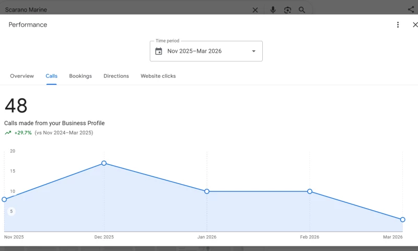Click the Performance heading
Viewport: 418px width, 251px height.
tap(28, 25)
